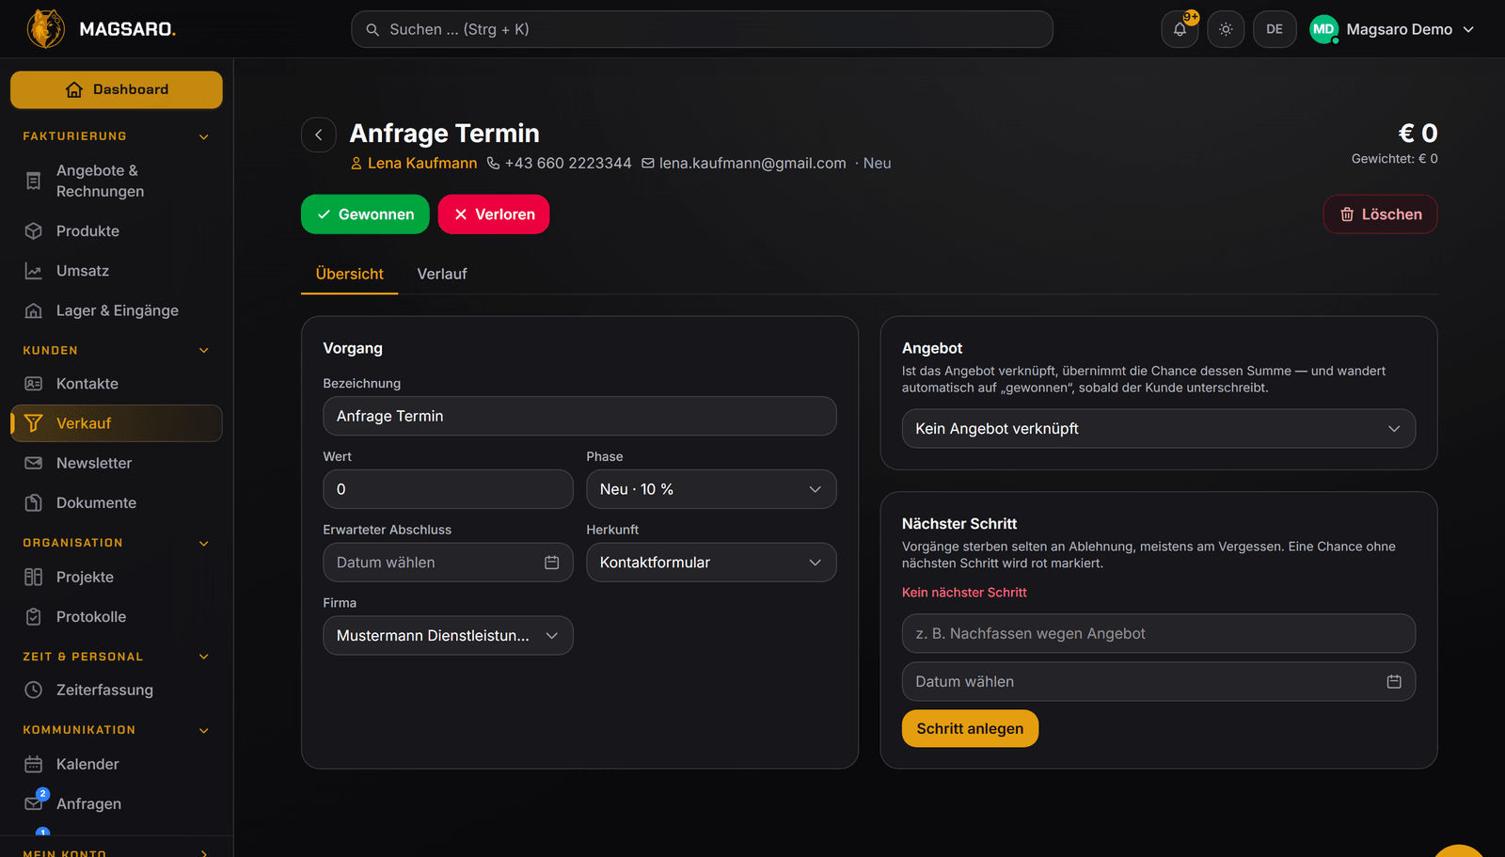Open the Herkunft dropdown

click(711, 563)
